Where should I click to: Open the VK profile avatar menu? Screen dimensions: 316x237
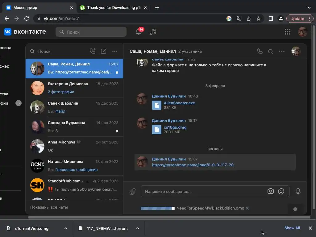[x=303, y=32]
